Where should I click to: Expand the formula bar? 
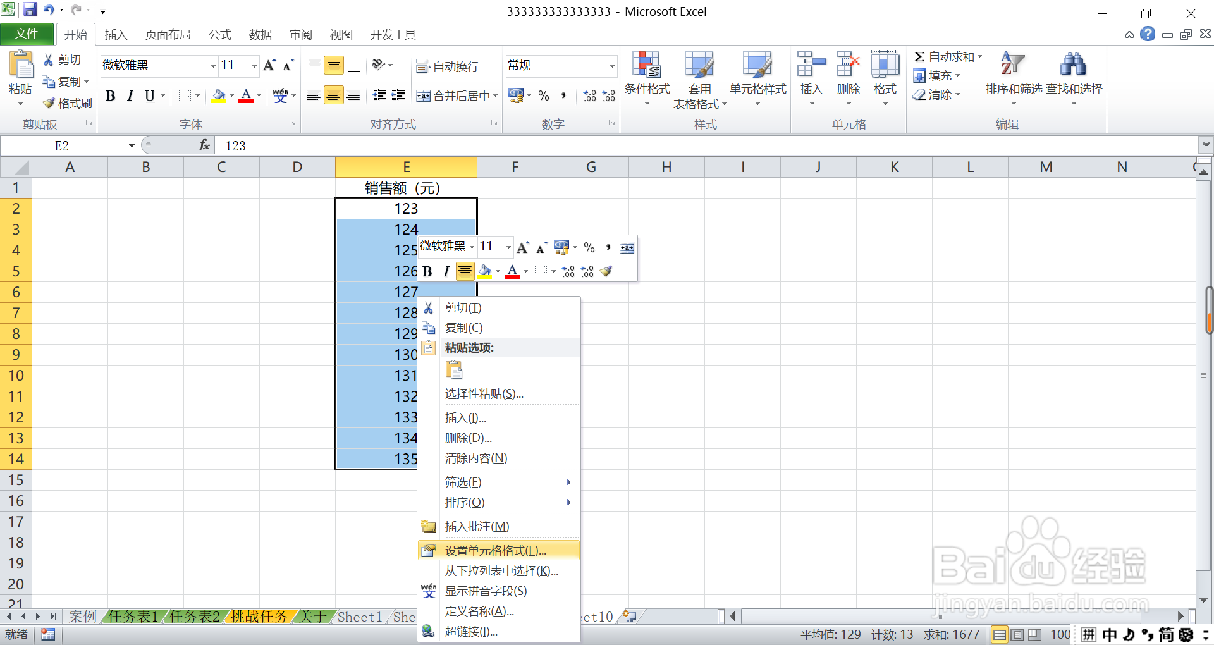click(x=1206, y=145)
